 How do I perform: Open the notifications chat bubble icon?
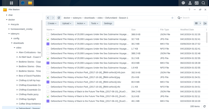coord(183,3)
